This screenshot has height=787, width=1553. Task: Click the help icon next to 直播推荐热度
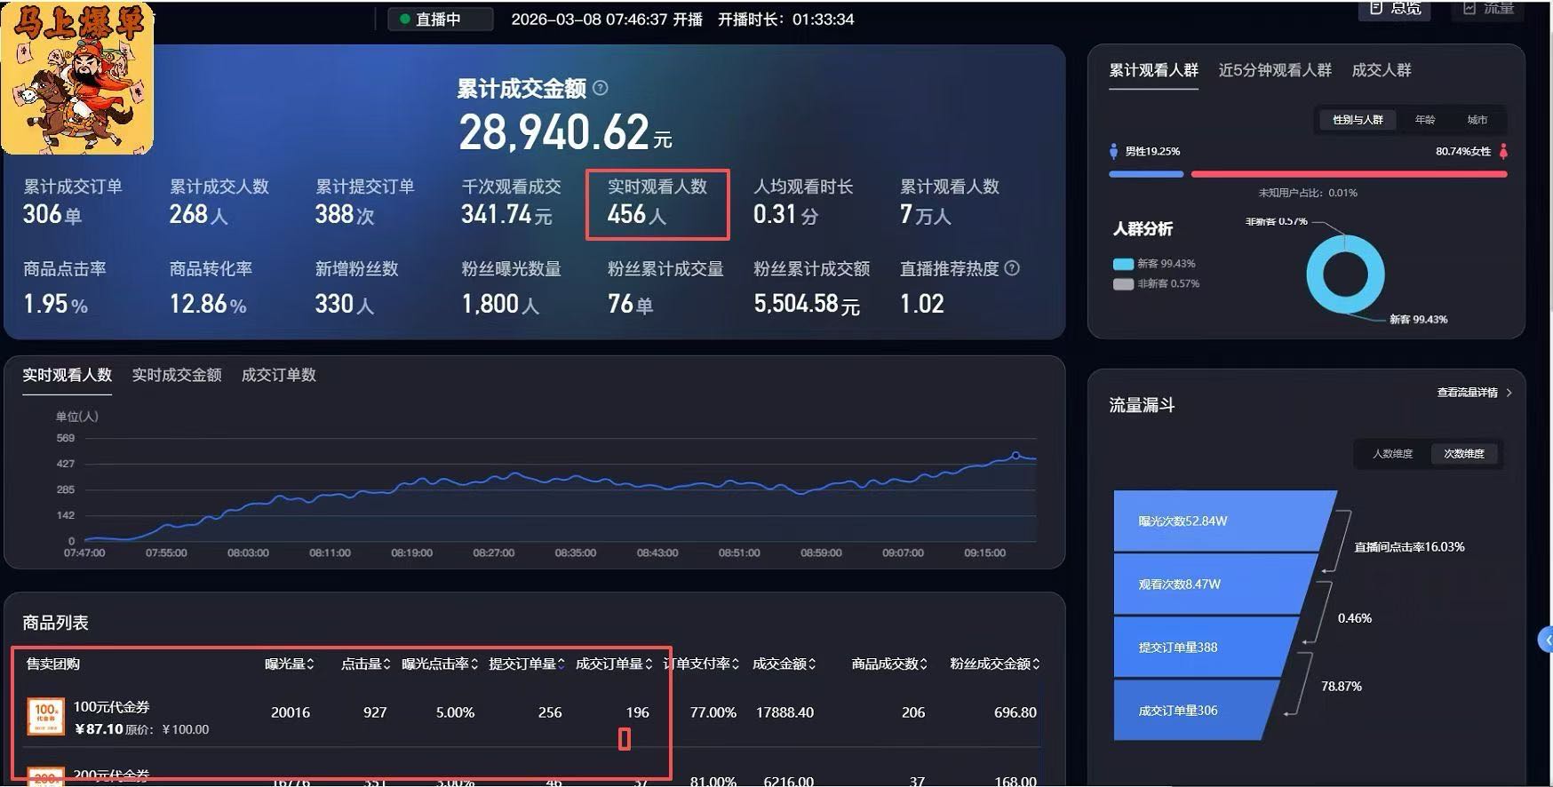point(1012,268)
